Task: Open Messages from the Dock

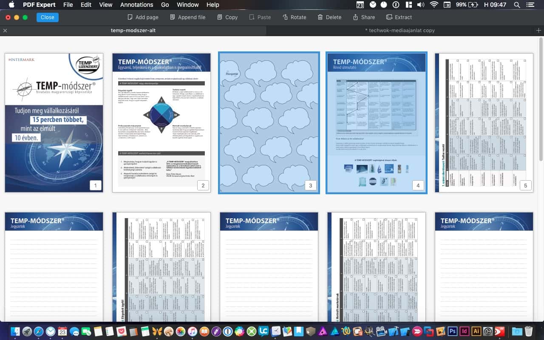Action: [74, 331]
